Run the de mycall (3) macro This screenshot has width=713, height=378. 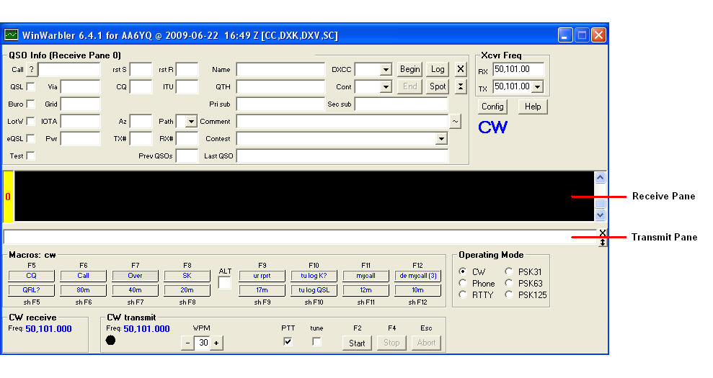(x=417, y=276)
